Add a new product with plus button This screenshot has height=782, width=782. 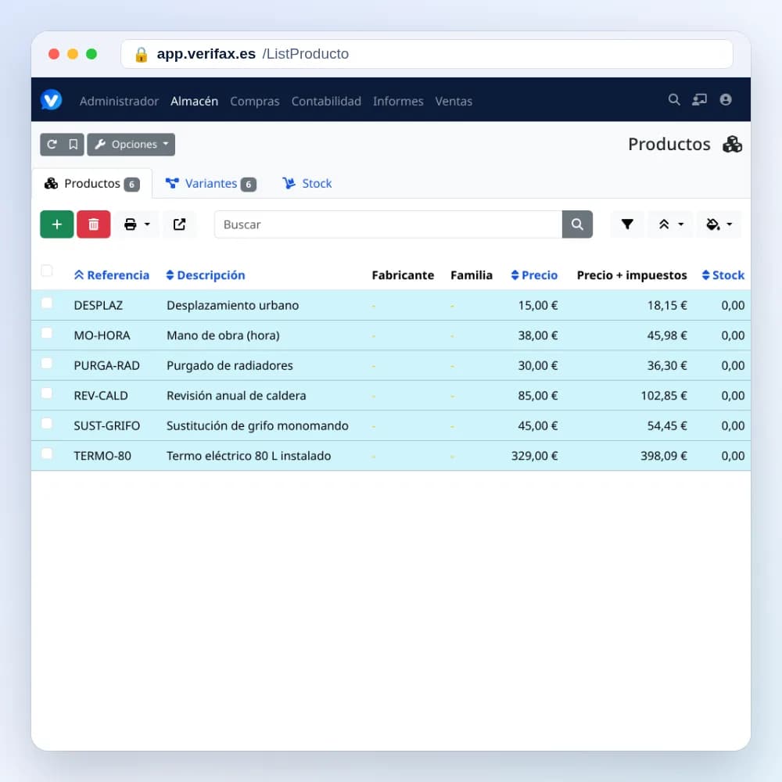click(x=57, y=224)
